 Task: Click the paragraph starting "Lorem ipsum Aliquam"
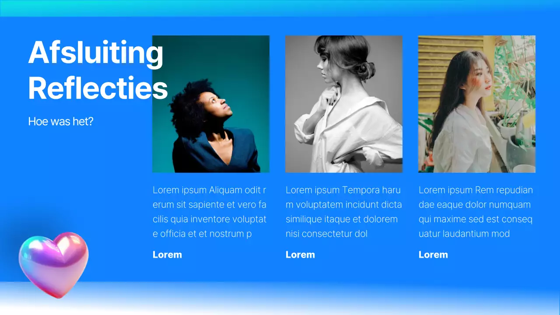[210, 212]
